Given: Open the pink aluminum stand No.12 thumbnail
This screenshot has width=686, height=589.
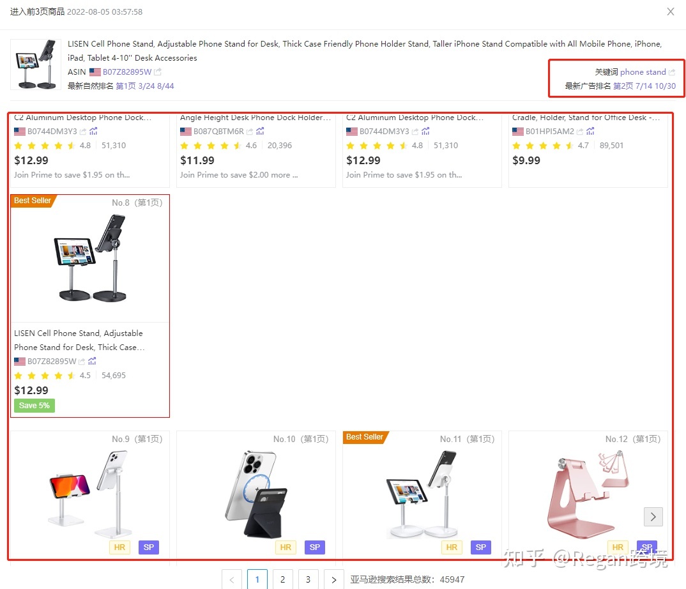Looking at the screenshot, I should (588, 494).
